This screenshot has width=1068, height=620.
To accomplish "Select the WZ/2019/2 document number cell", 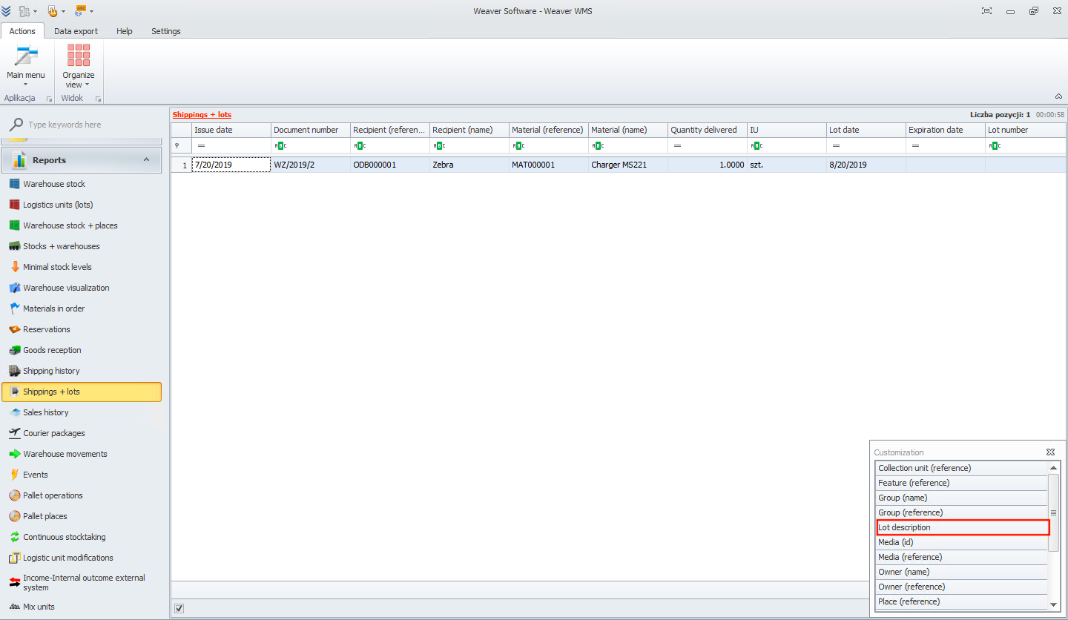I will [x=310, y=165].
